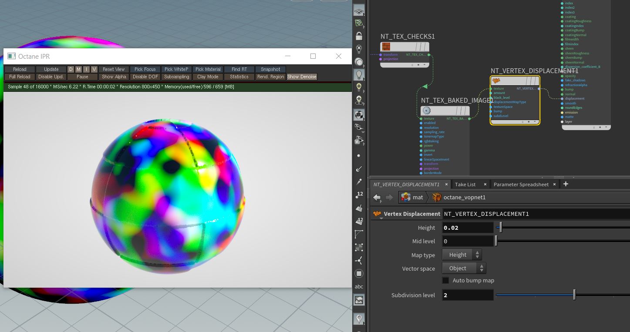Click the shaded sphere material display icon
The image size is (630, 332).
359,115
